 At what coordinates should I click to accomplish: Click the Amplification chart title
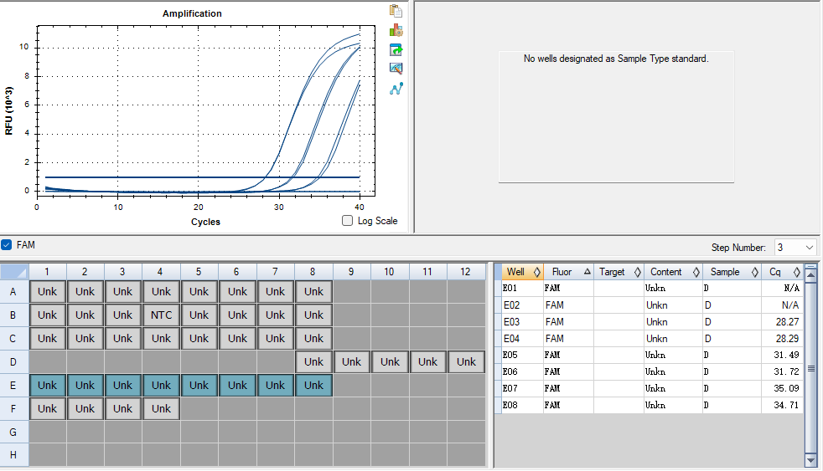tap(192, 13)
